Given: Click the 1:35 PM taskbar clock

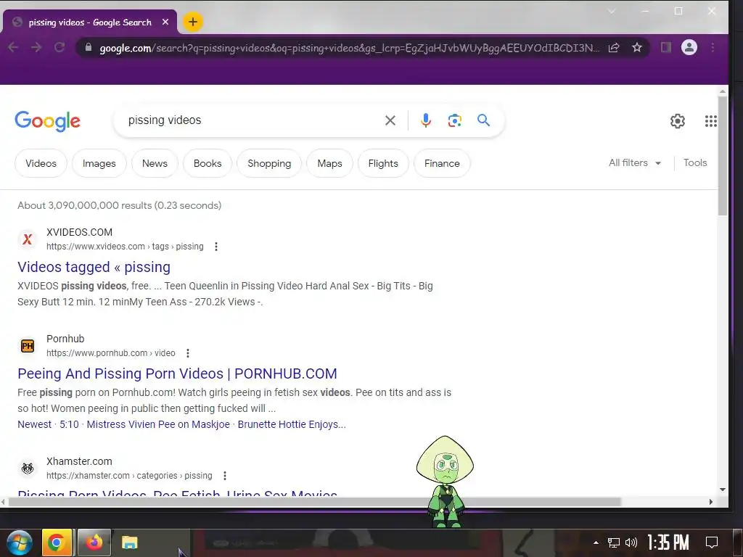Looking at the screenshot, I should 668,542.
